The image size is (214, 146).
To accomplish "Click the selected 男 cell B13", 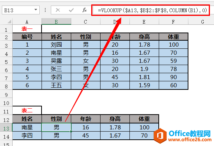I will coord(56,128).
